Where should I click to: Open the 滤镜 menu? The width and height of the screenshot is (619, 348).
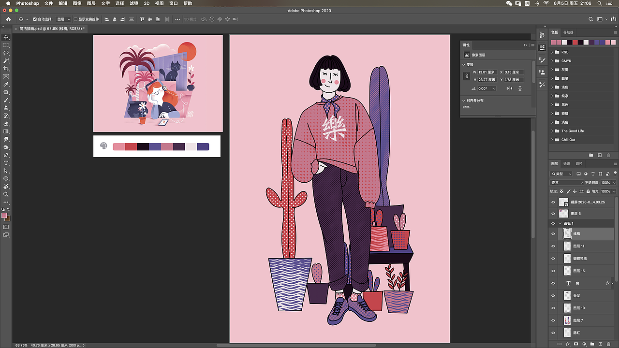point(135,3)
